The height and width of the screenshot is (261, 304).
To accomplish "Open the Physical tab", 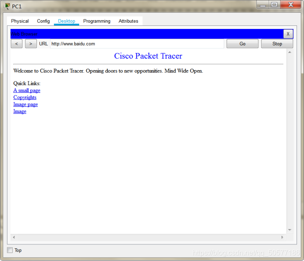I will tap(20, 21).
